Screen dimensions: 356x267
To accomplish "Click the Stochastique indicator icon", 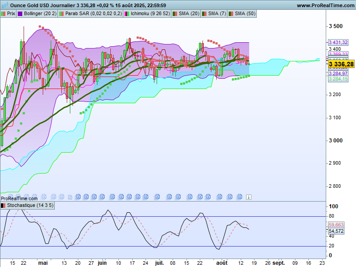I will (4, 206).
